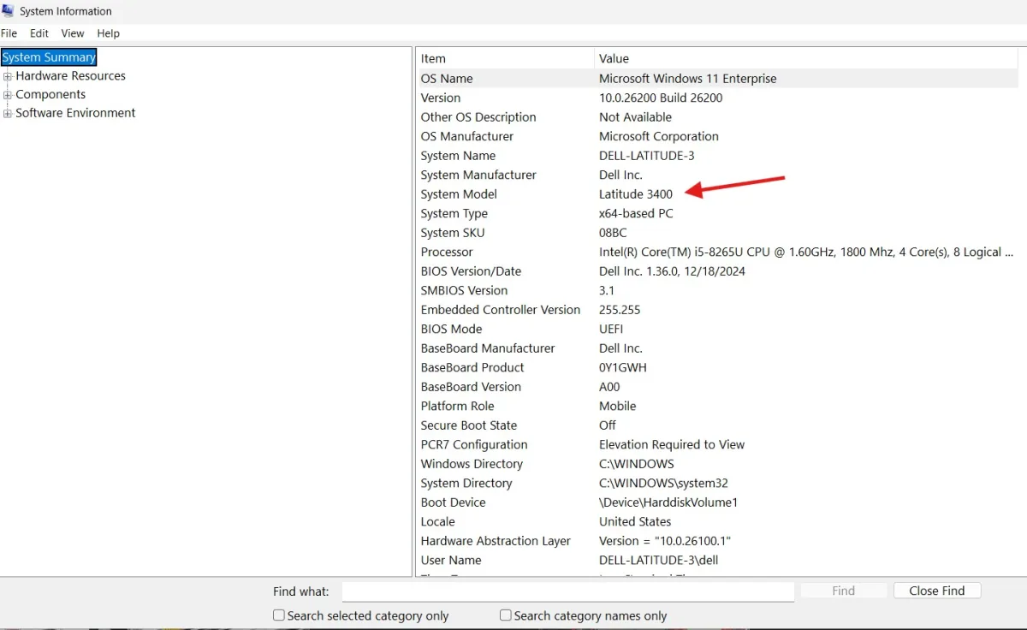The height and width of the screenshot is (630, 1027).
Task: Click the x64-based PC value
Action: [636, 213]
